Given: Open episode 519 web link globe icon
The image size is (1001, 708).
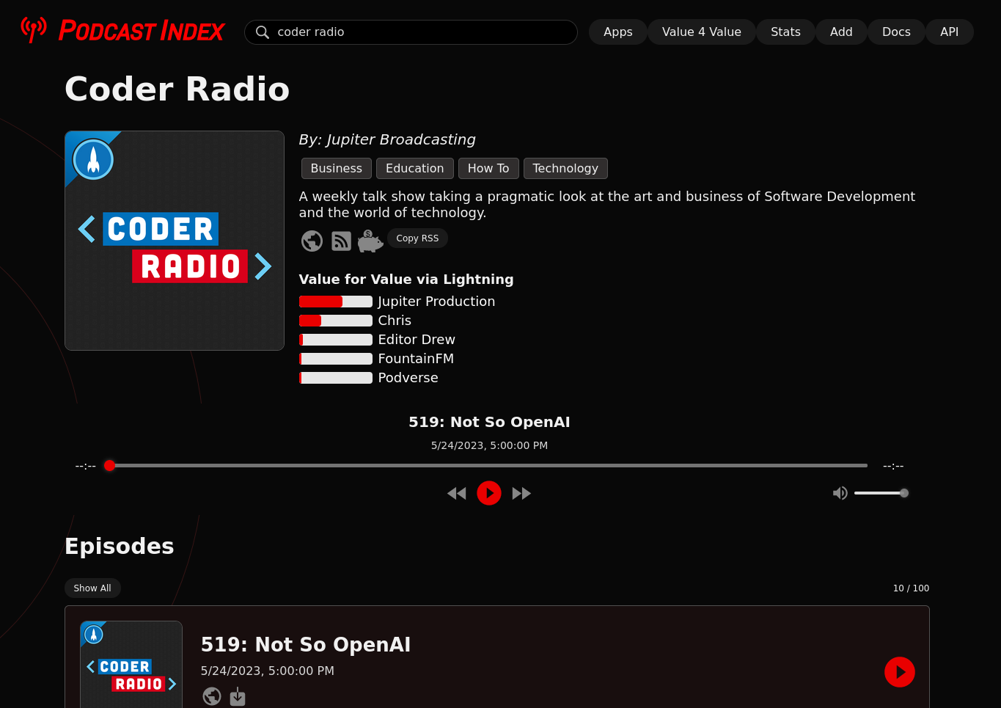Looking at the screenshot, I should click(x=212, y=696).
